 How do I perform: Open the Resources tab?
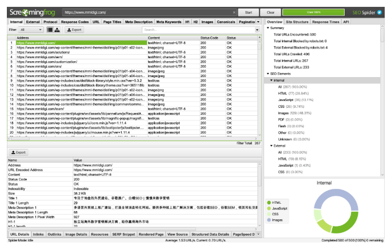[99, 234]
